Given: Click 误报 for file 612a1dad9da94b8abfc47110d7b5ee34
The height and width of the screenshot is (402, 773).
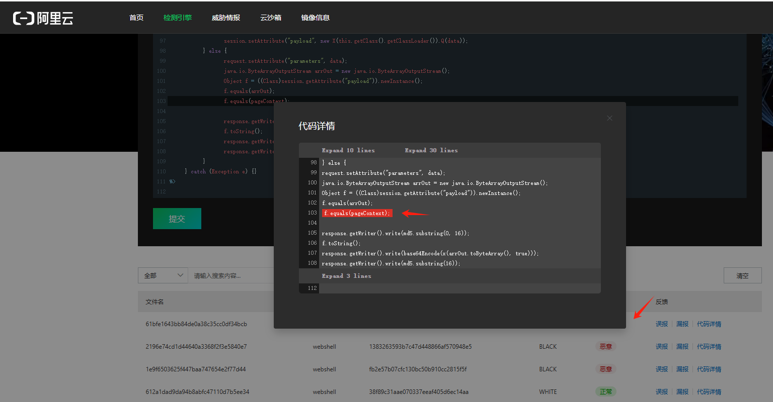Looking at the screenshot, I should (662, 392).
